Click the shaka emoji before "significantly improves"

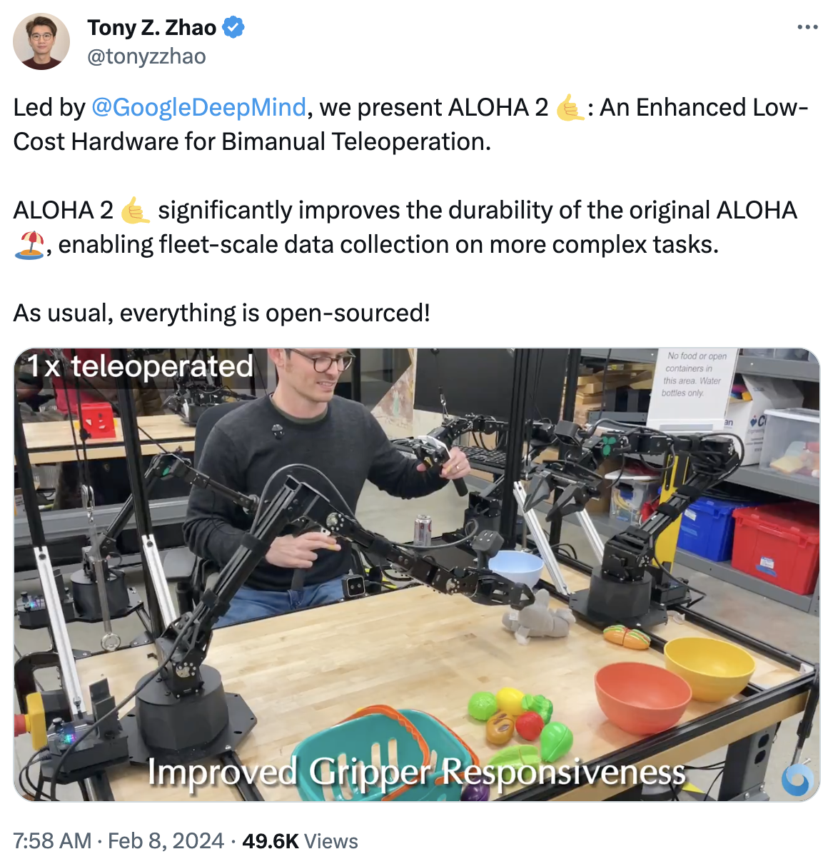pos(135,211)
